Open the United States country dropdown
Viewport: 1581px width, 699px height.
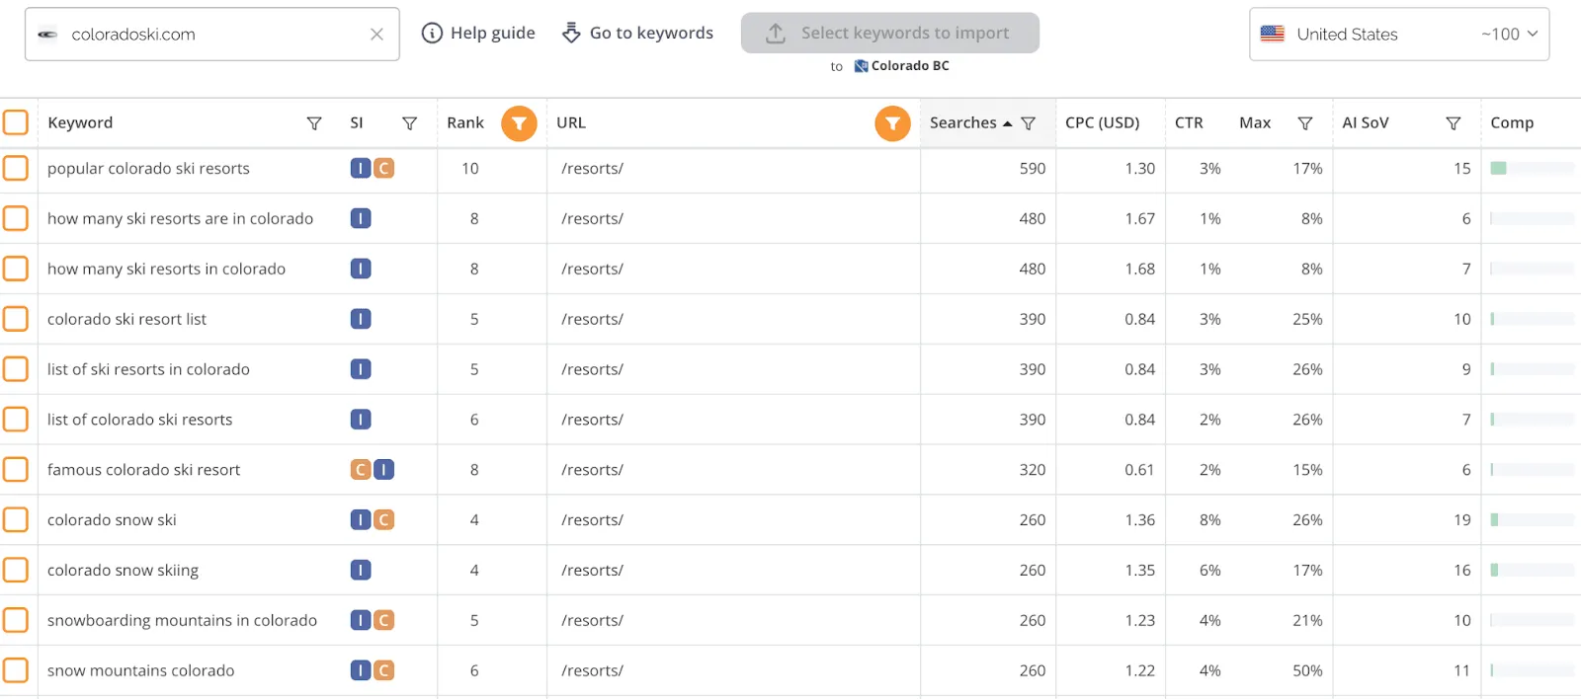point(1347,34)
